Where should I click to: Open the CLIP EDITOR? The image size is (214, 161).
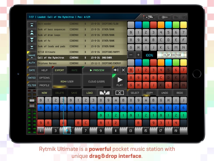[172, 55]
